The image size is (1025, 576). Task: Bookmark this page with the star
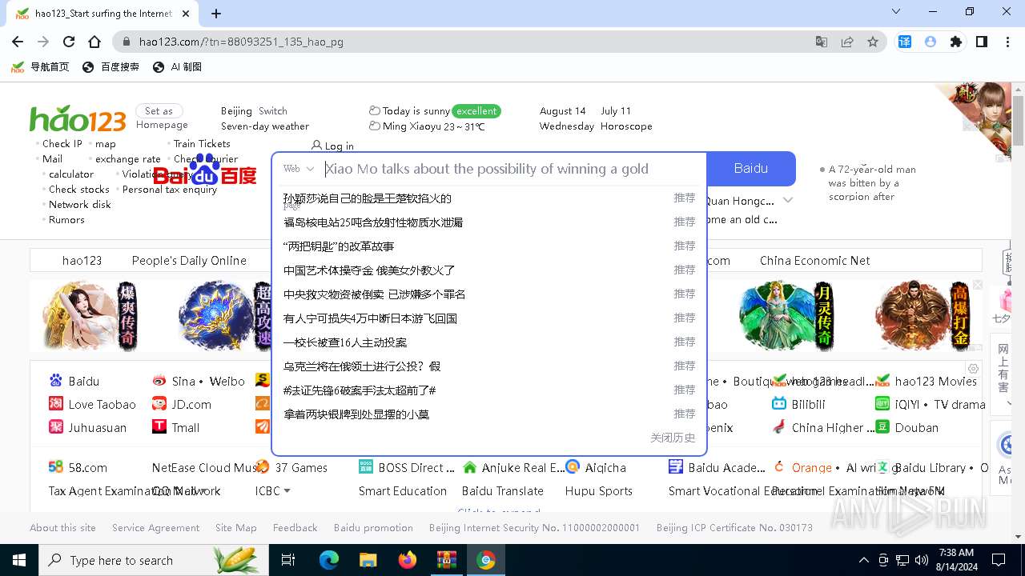click(873, 42)
